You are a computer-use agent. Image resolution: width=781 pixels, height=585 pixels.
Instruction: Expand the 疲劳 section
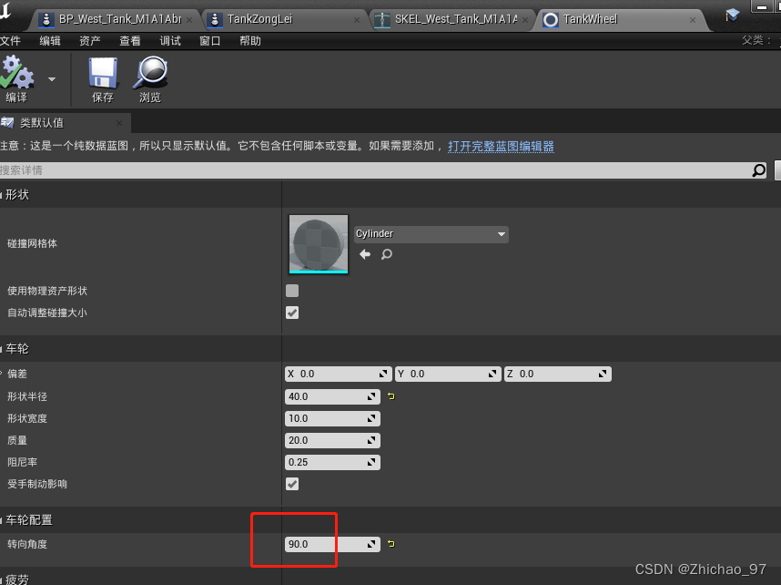[x=2, y=580]
